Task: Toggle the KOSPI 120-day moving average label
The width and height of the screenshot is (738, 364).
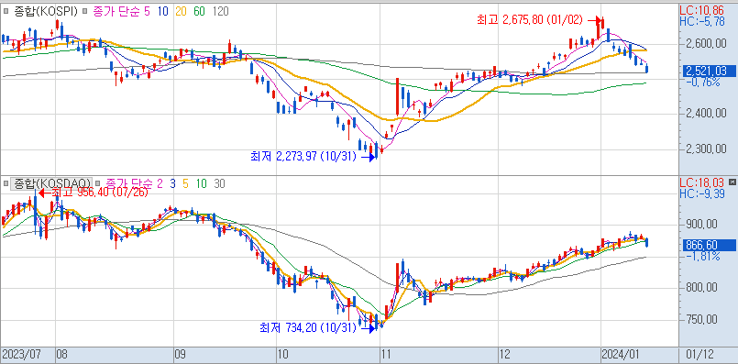Action: (220, 11)
